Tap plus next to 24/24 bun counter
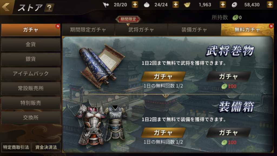Screen dimensions: 277x156 (176, 4)
